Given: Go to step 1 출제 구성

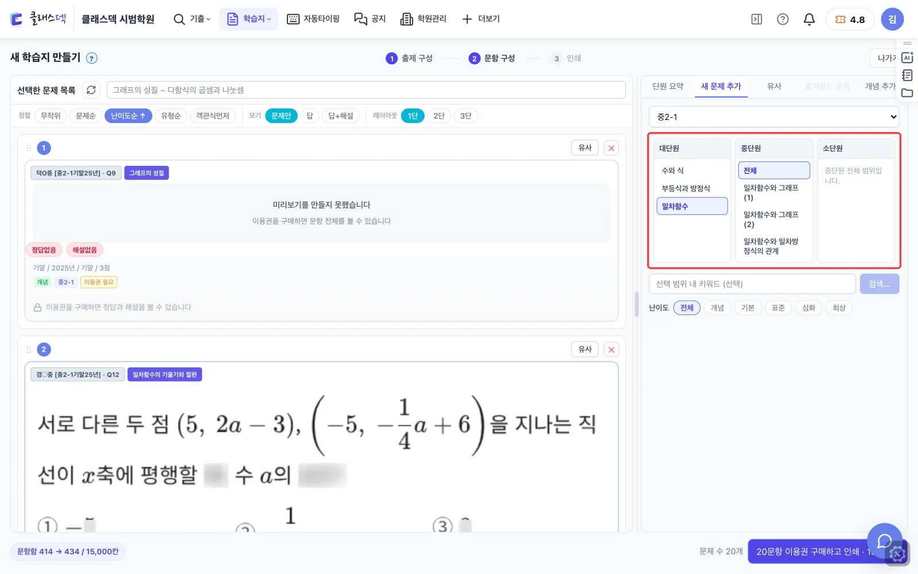Looking at the screenshot, I should (x=409, y=59).
